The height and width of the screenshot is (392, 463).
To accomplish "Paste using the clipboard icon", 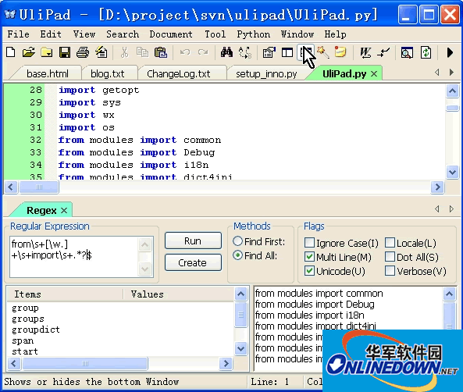I will point(161,52).
